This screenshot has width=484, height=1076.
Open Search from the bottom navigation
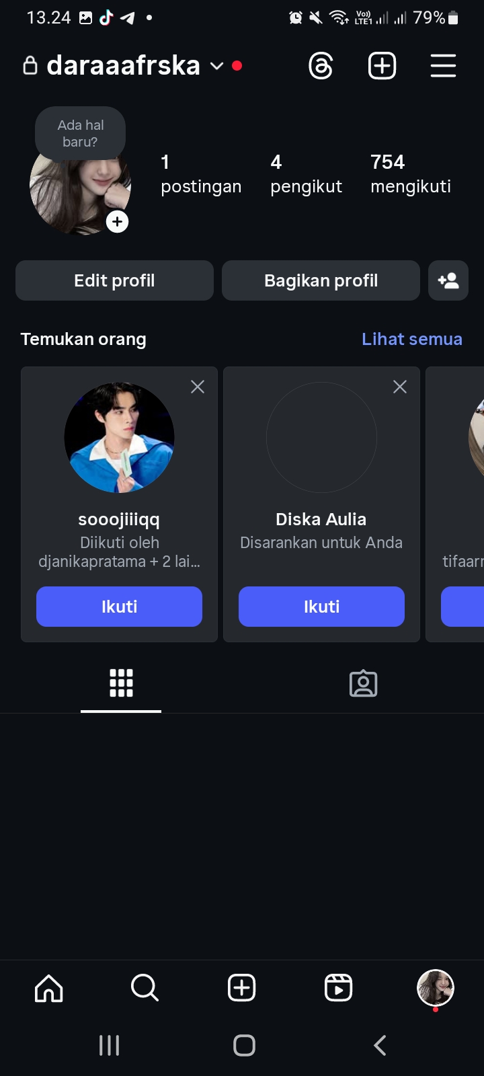tap(145, 988)
